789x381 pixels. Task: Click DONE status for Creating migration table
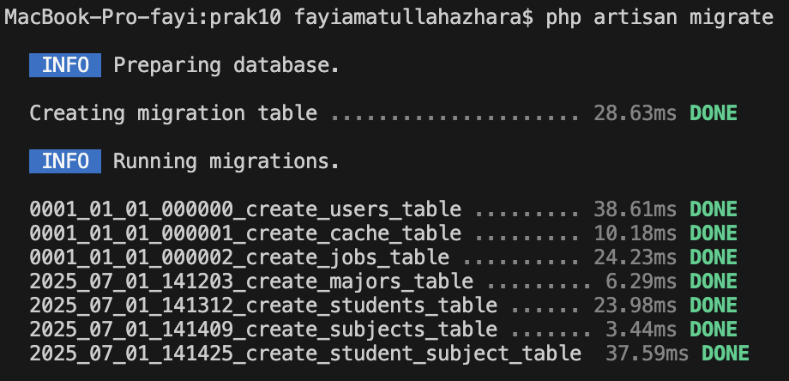coord(714,113)
